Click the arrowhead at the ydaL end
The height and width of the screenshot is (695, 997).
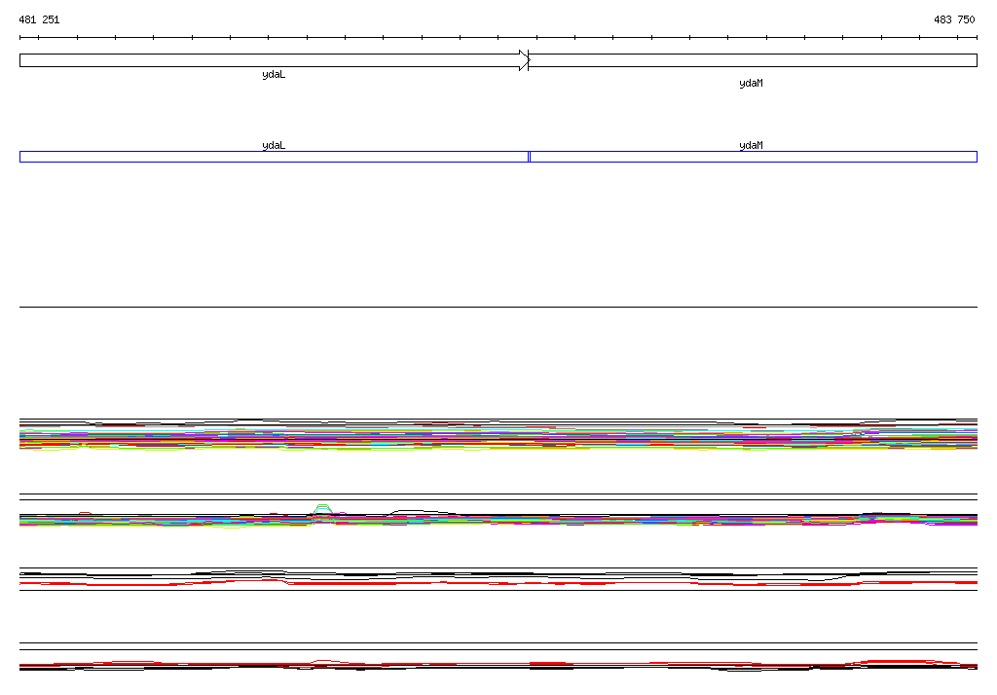(524, 60)
